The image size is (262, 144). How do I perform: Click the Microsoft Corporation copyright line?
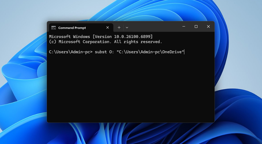[x=106, y=42]
